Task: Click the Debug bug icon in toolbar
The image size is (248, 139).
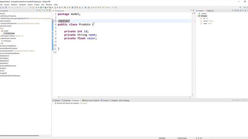Action: (36, 7)
